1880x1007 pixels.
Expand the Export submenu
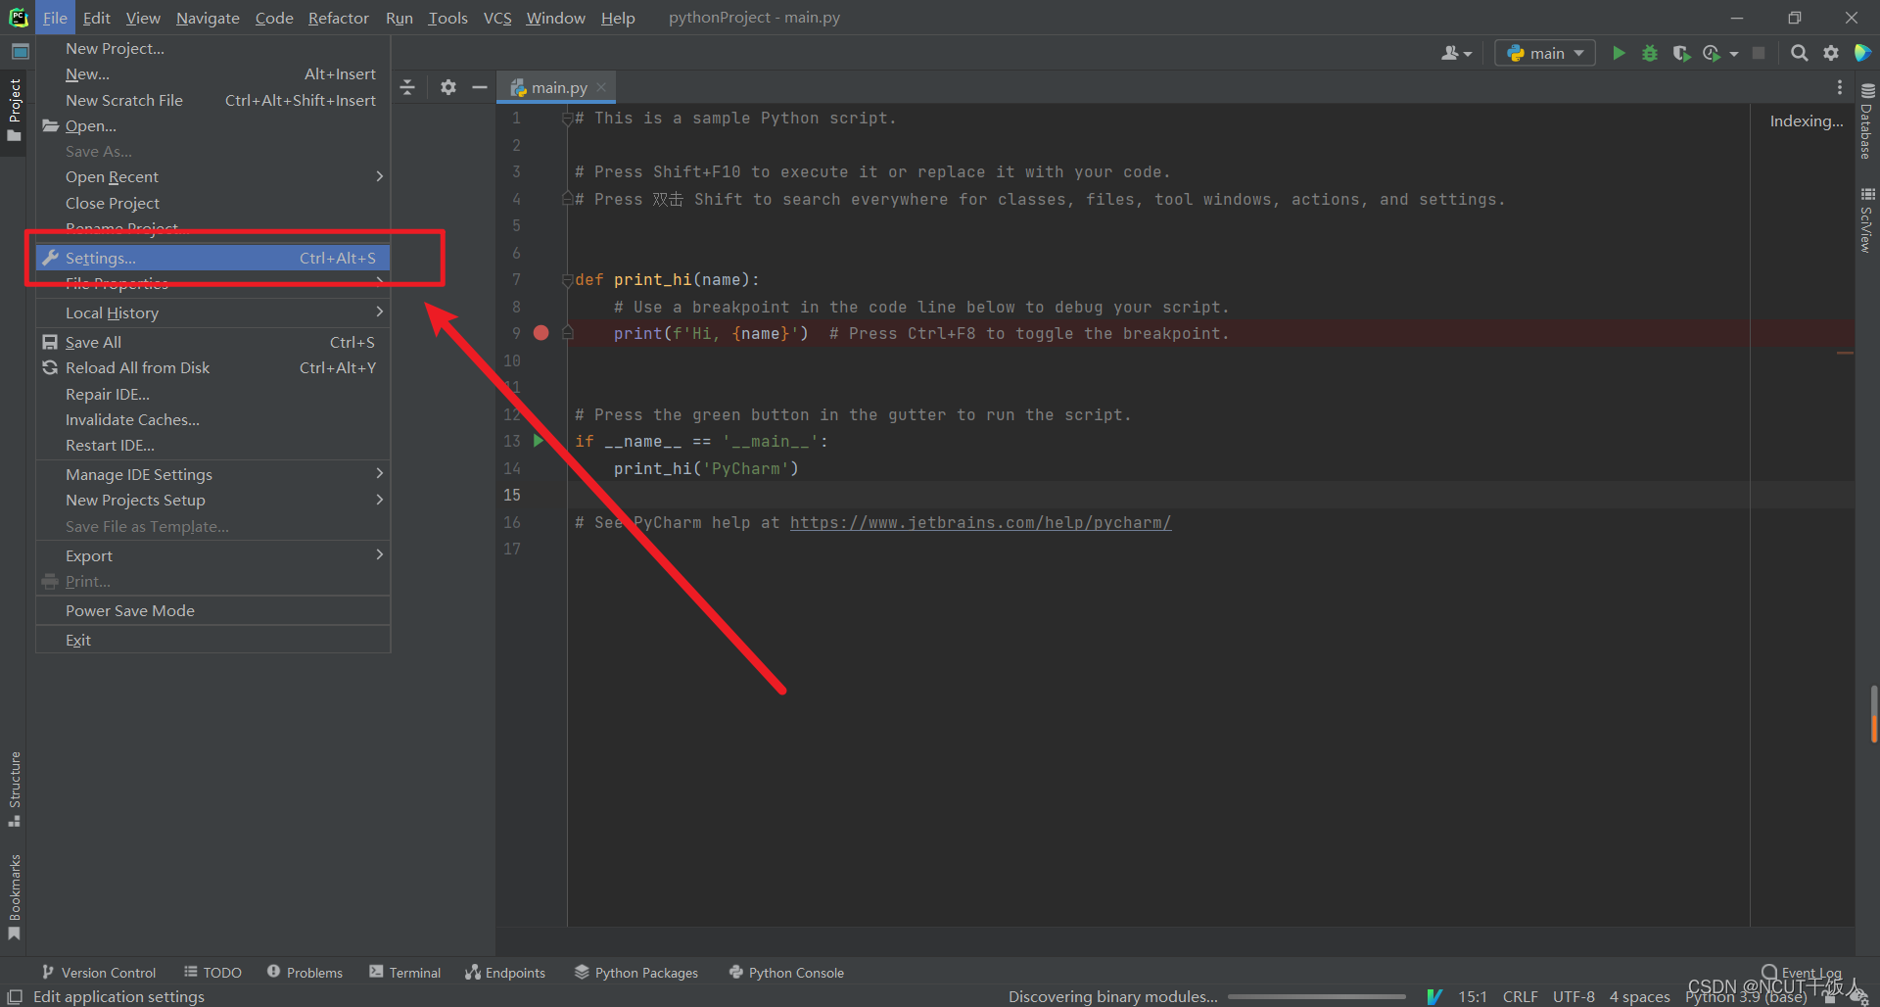coord(213,555)
